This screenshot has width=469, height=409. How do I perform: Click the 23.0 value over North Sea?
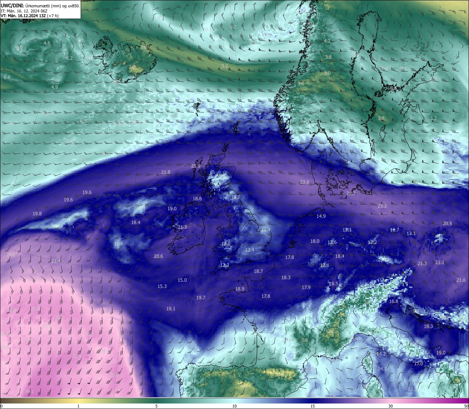pyautogui.click(x=304, y=182)
